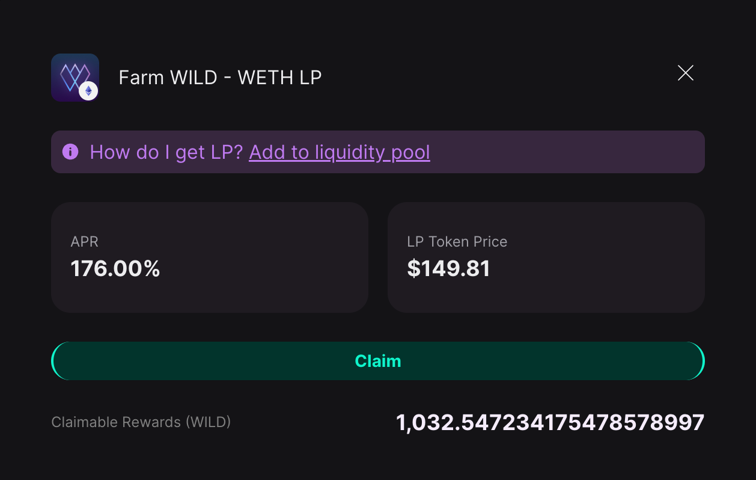Click the 'Claimable Rewards (WILD)' label
The width and height of the screenshot is (756, 480).
pos(141,422)
